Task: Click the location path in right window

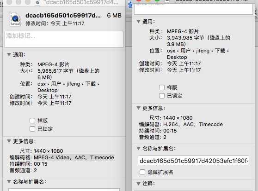Action: click(x=198, y=54)
